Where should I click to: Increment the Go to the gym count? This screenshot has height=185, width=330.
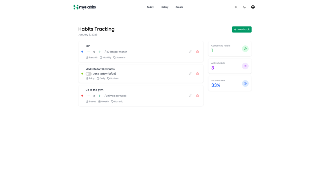pos(99,96)
